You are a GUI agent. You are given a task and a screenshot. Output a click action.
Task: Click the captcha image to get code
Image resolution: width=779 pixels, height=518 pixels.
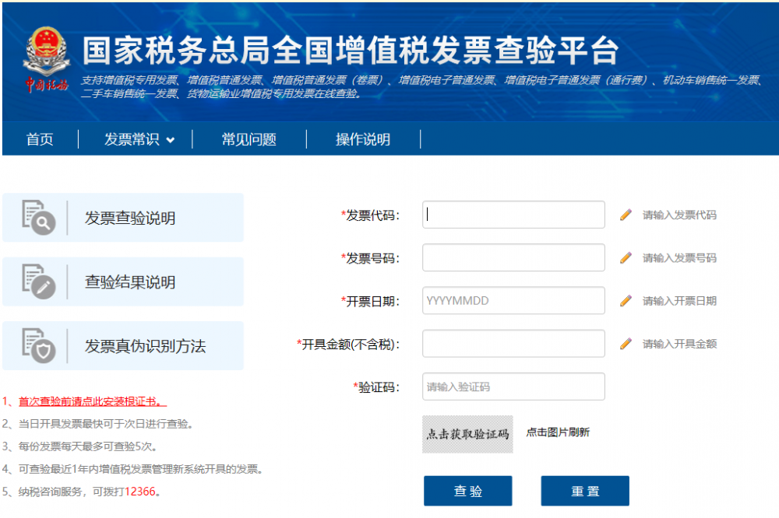[467, 434]
